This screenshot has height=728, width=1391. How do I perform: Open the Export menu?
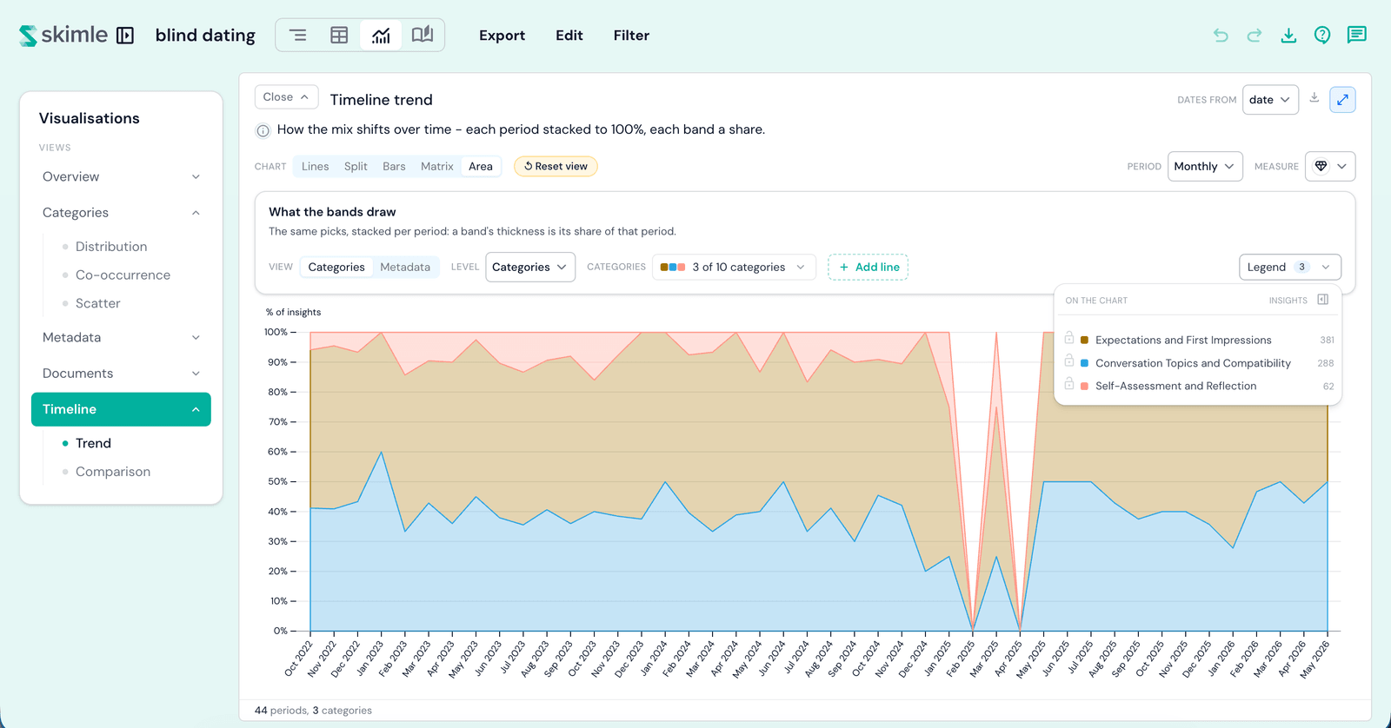[x=502, y=36]
